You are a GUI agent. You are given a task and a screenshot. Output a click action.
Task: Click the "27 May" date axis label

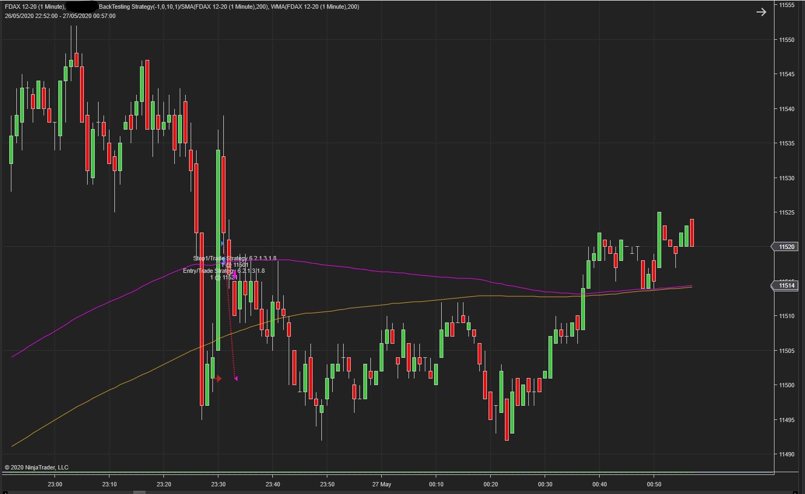click(x=381, y=484)
